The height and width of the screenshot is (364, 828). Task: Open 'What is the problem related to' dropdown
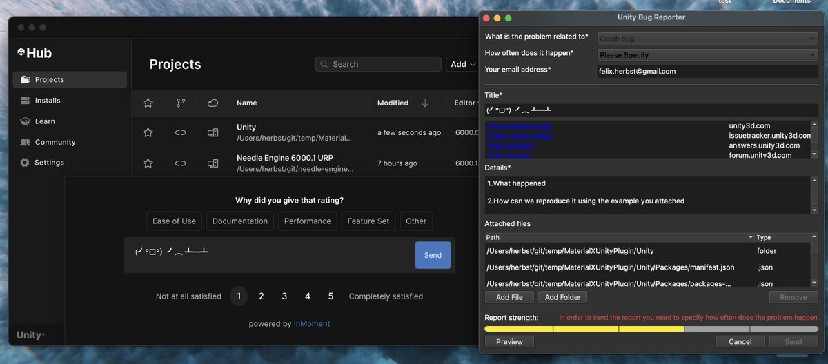click(x=707, y=39)
